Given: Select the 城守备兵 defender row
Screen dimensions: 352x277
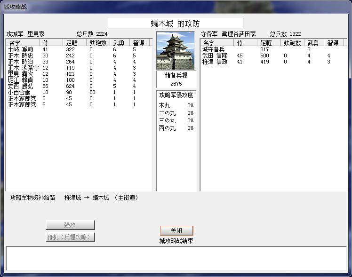Looking at the screenshot, I should click(273, 49).
